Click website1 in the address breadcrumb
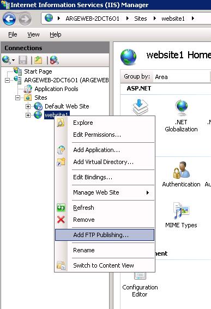 (x=173, y=19)
